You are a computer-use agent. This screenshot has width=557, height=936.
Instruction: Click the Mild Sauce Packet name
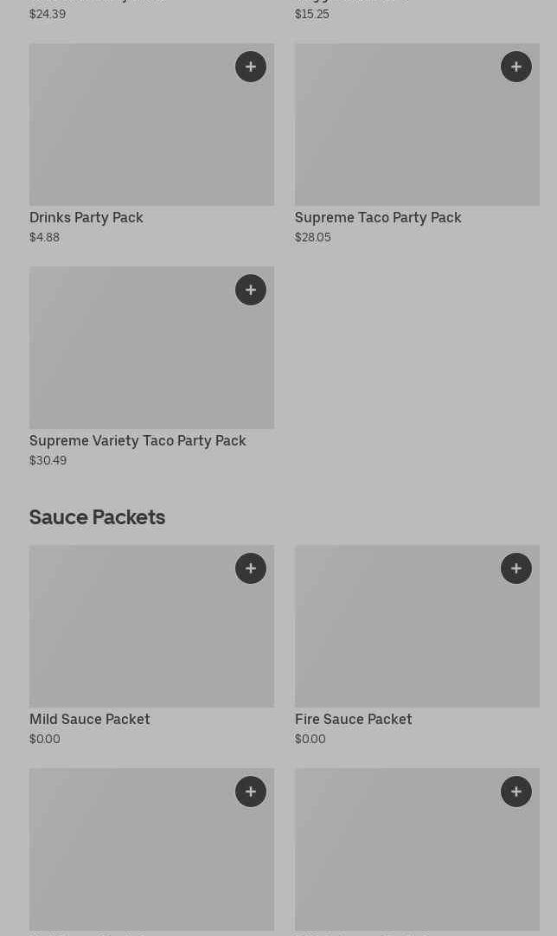pos(90,720)
